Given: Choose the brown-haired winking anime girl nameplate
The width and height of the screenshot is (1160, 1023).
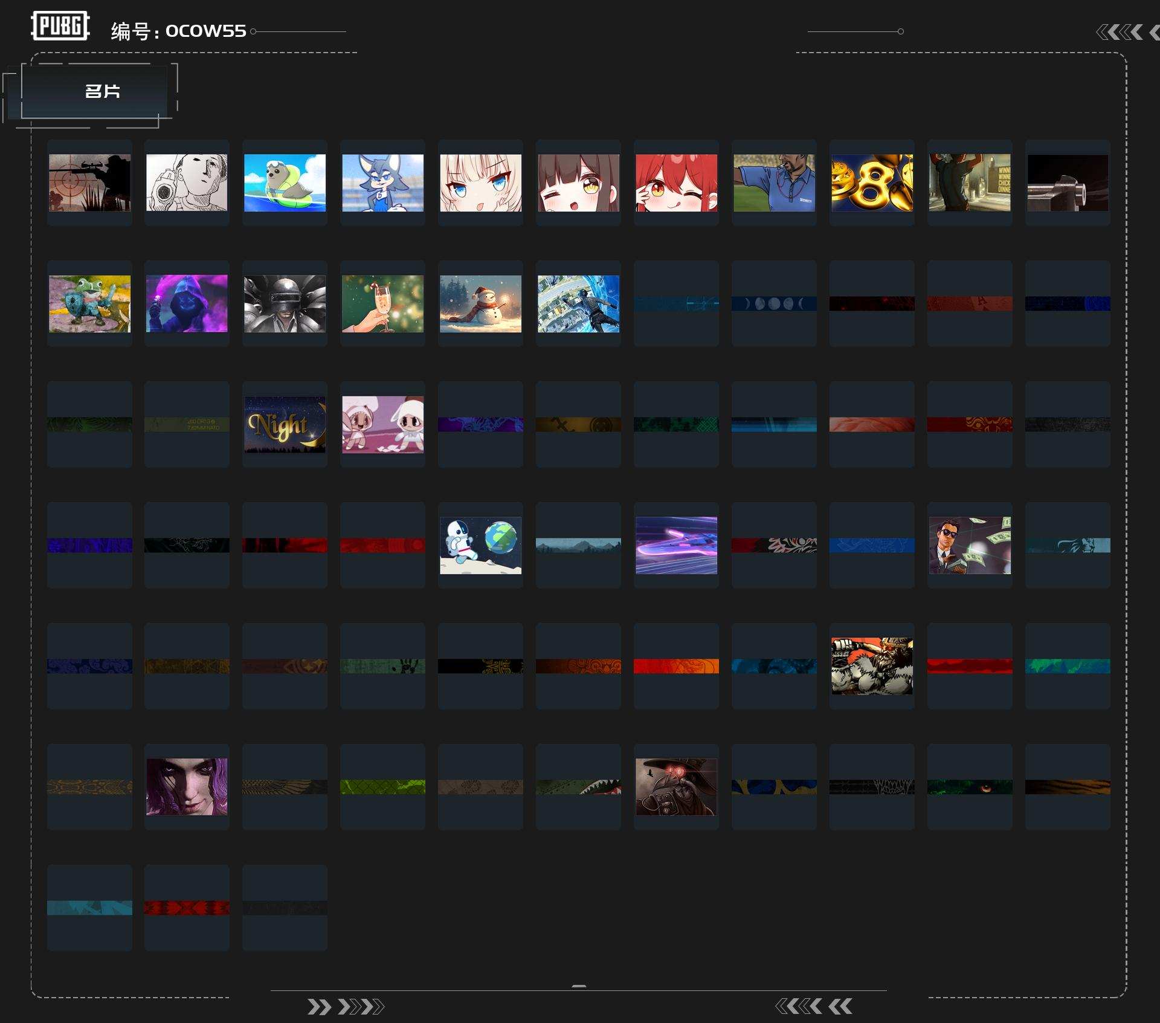Looking at the screenshot, I should pyautogui.click(x=578, y=182).
